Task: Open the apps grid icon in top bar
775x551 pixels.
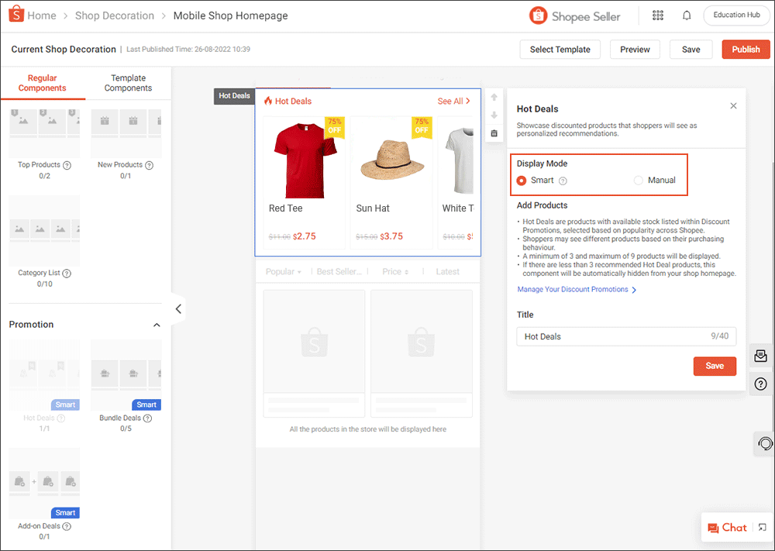Action: [657, 15]
